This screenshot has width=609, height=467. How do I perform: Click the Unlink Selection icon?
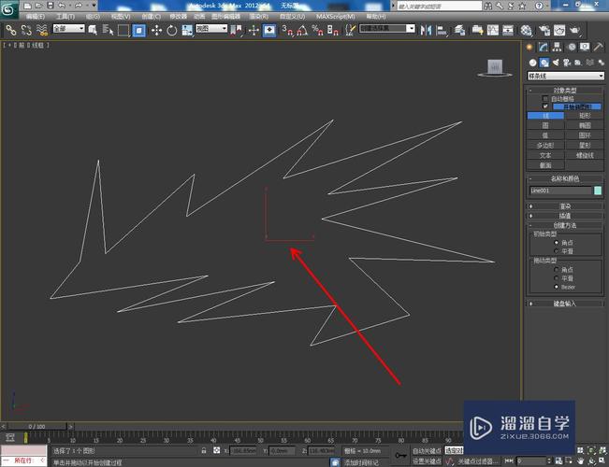(26, 30)
